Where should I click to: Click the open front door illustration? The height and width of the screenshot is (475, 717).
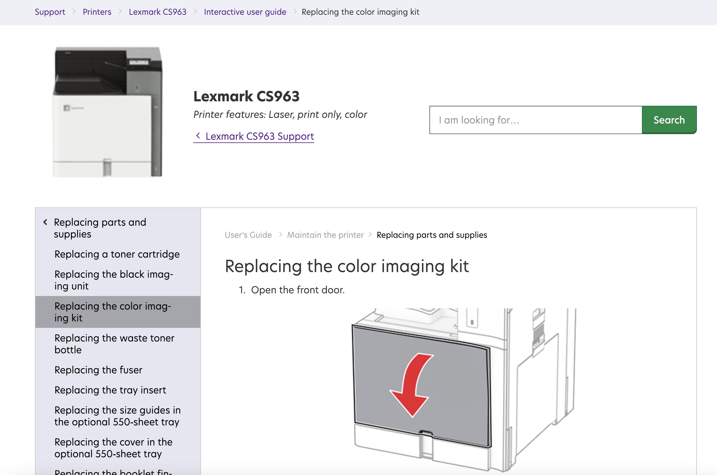point(464,391)
